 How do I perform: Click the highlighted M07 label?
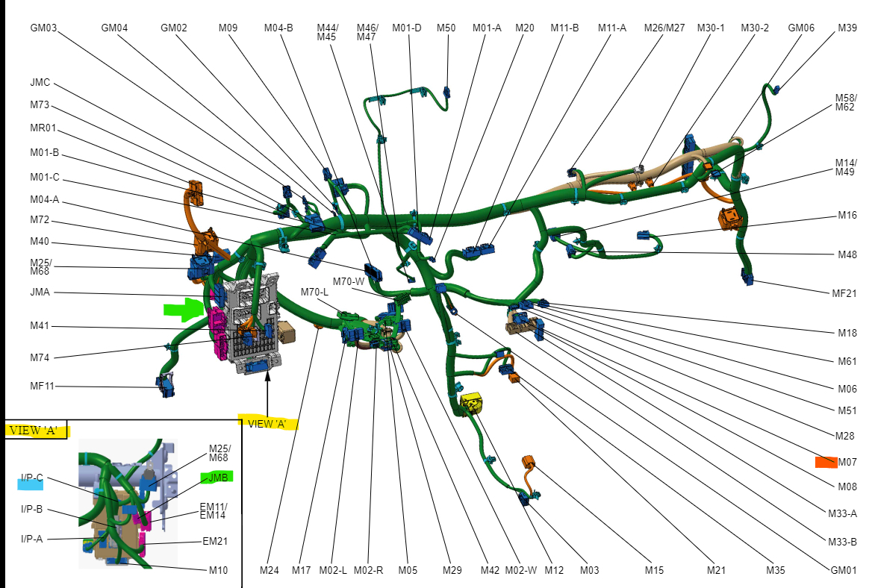(847, 462)
